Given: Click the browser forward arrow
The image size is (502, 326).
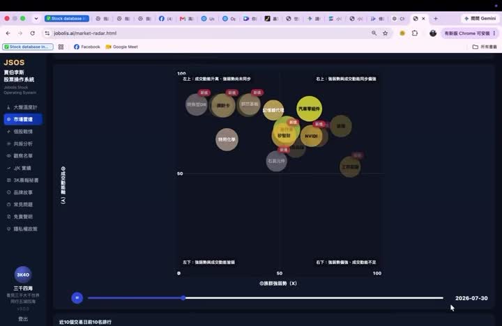Looking at the screenshot, I should (20, 33).
